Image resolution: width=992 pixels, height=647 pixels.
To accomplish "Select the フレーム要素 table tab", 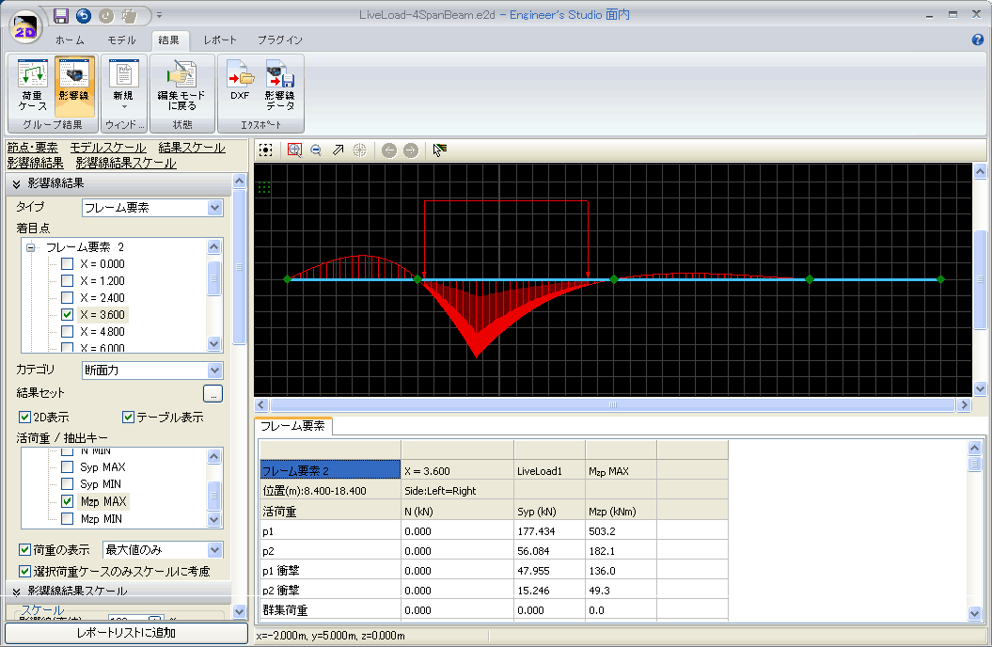I will [x=293, y=426].
